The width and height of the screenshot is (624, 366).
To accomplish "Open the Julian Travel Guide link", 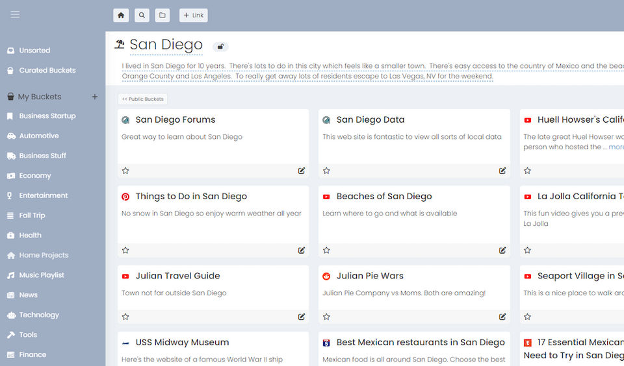I will [177, 276].
